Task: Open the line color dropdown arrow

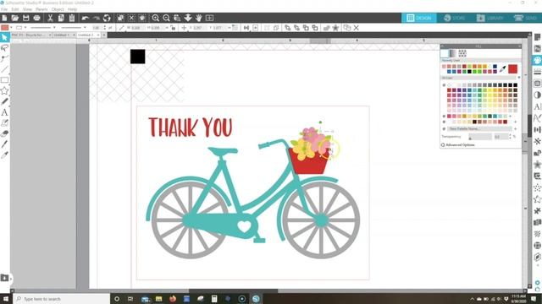Action: [x=25, y=28]
